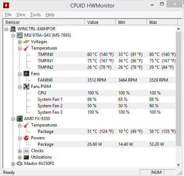Viewport: 184px width, 176px height.
Task: Close the HWMonitor window
Action: tap(174, 4)
